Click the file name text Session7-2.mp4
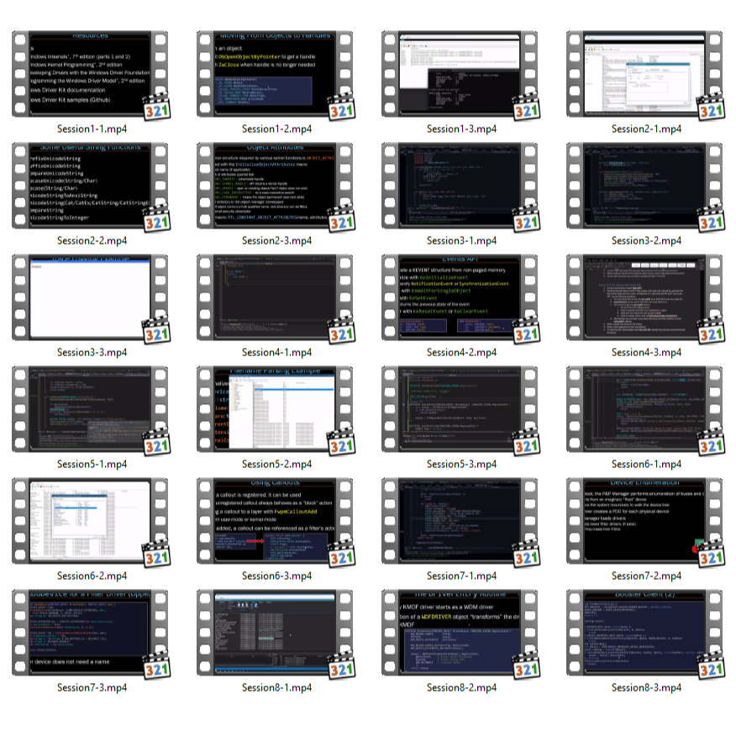Viewport: 736px width, 736px height. coord(647,576)
